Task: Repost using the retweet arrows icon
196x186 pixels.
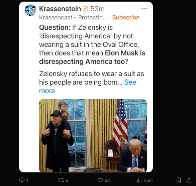Action: tap(61, 180)
